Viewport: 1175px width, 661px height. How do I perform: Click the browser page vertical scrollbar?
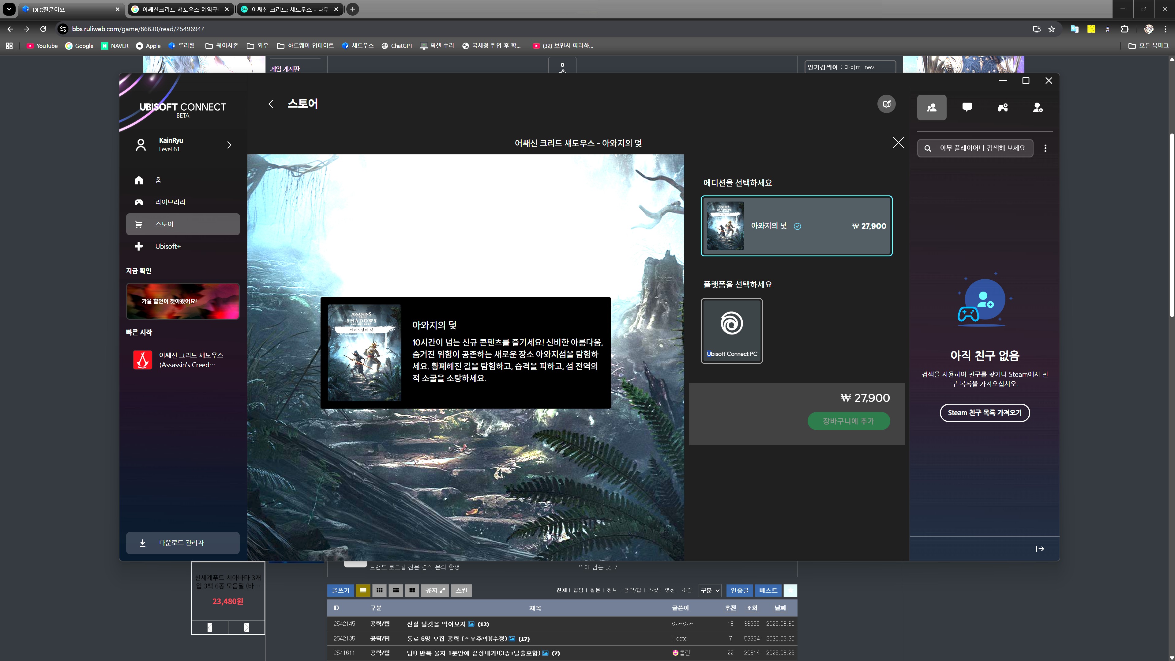(1171, 228)
